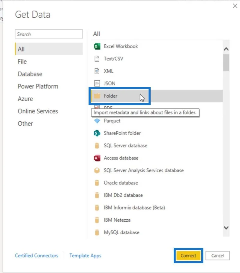Image resolution: width=240 pixels, height=273 pixels.
Task: Cancel the Get Data dialog
Action: pyautogui.click(x=217, y=256)
